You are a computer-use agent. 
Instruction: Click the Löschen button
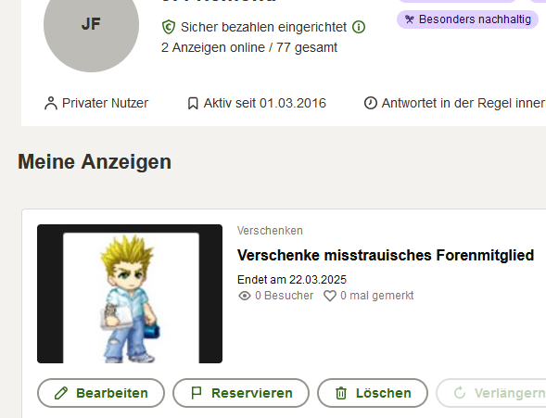coord(373,393)
